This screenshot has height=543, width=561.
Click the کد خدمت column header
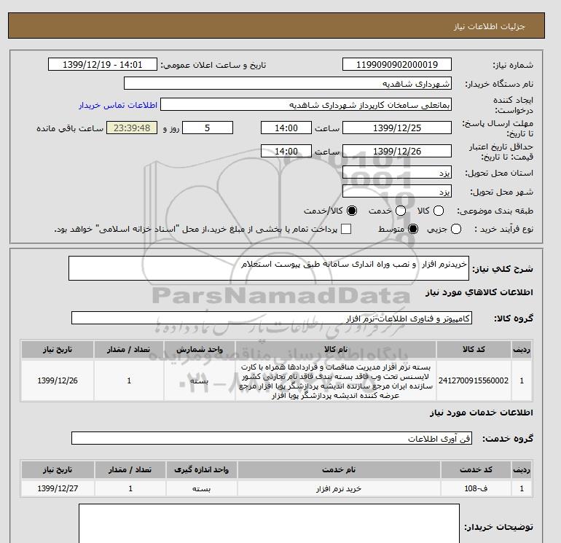pos(476,469)
